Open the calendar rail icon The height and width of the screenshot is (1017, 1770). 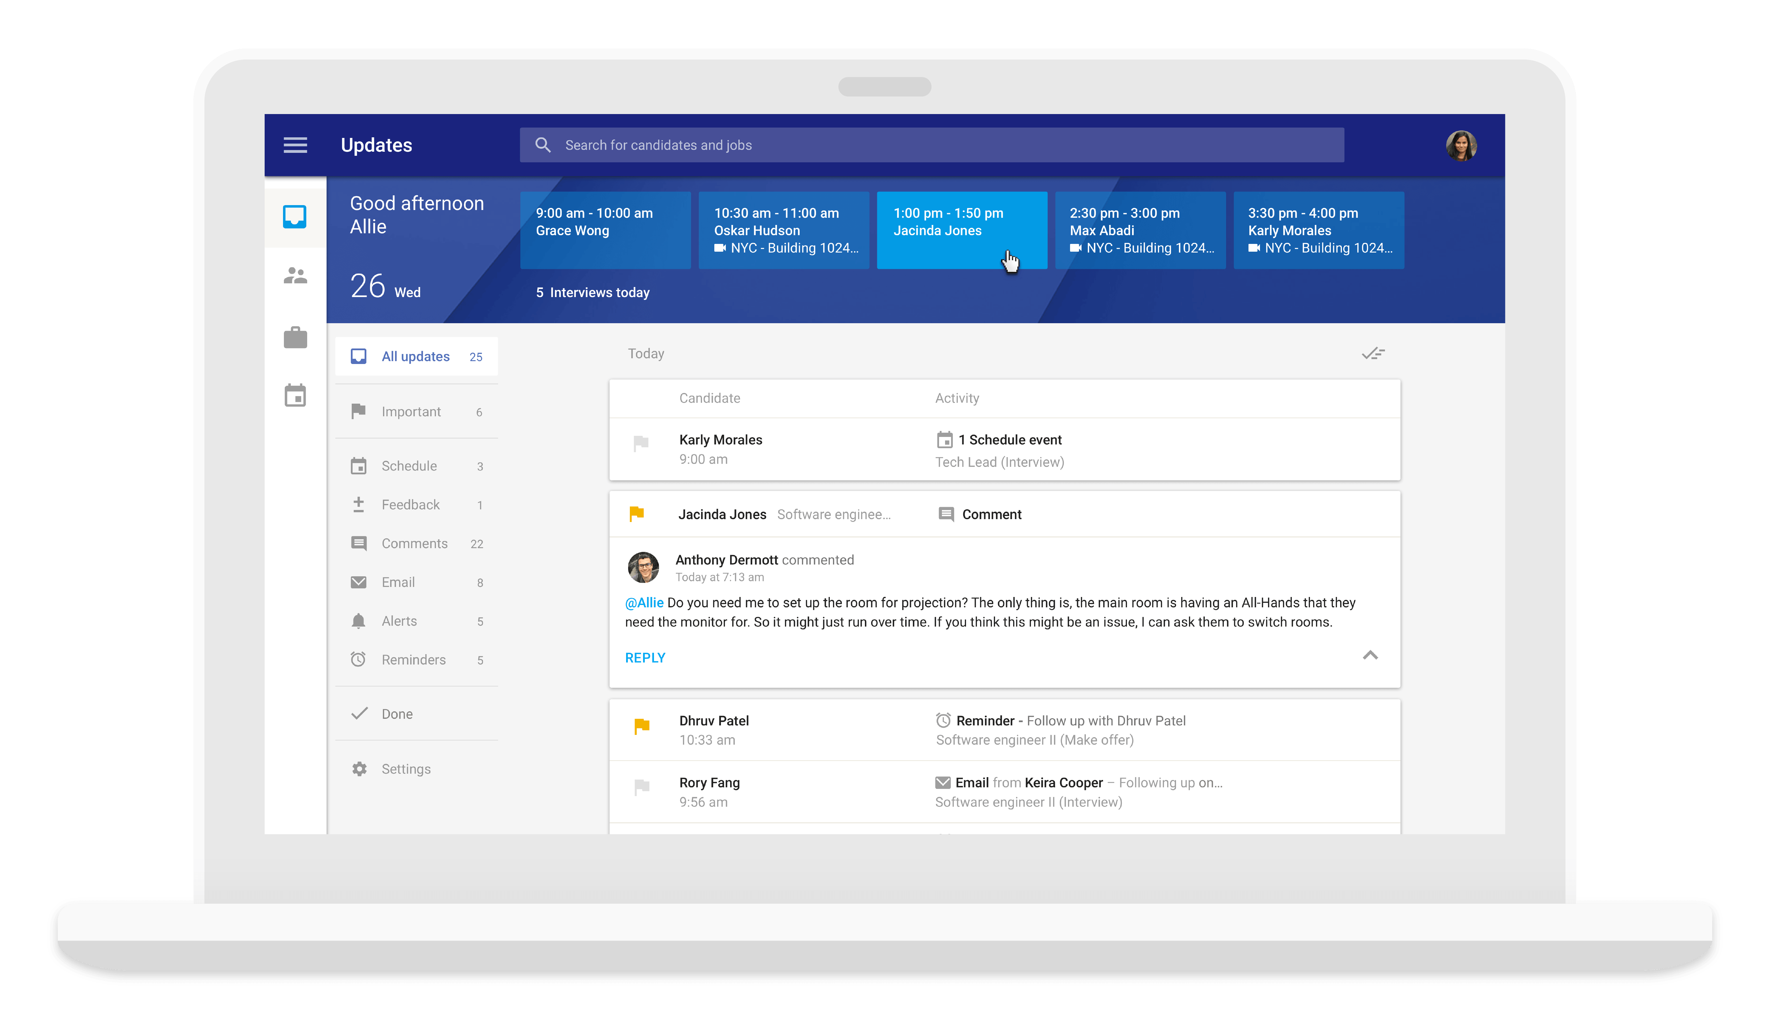click(295, 395)
